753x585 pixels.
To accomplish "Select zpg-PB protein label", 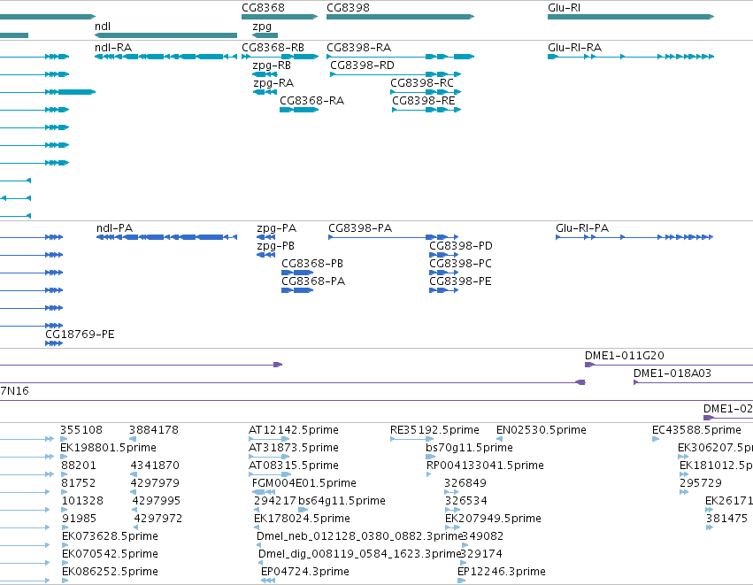I will (276, 246).
